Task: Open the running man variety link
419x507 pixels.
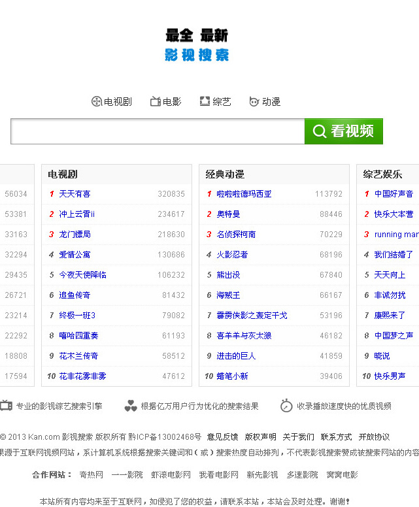Action: coord(397,235)
